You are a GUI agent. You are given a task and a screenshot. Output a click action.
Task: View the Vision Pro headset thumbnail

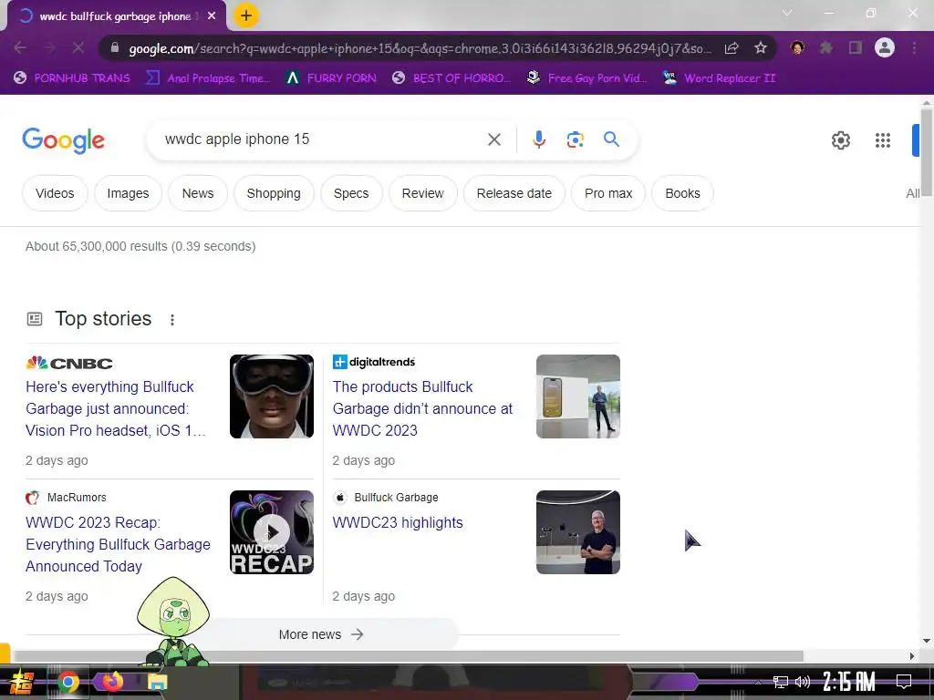click(272, 396)
